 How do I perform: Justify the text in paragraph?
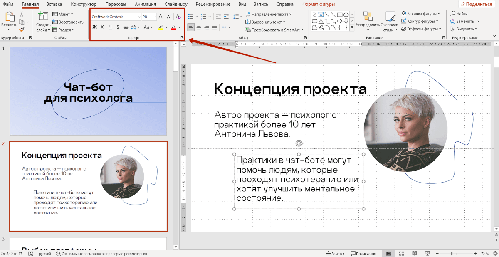215,27
